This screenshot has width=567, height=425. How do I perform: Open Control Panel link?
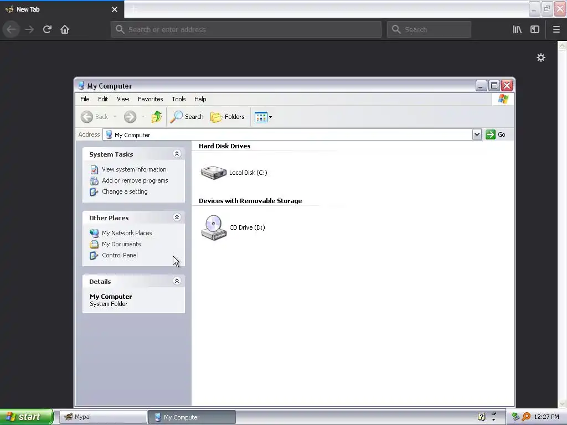120,255
